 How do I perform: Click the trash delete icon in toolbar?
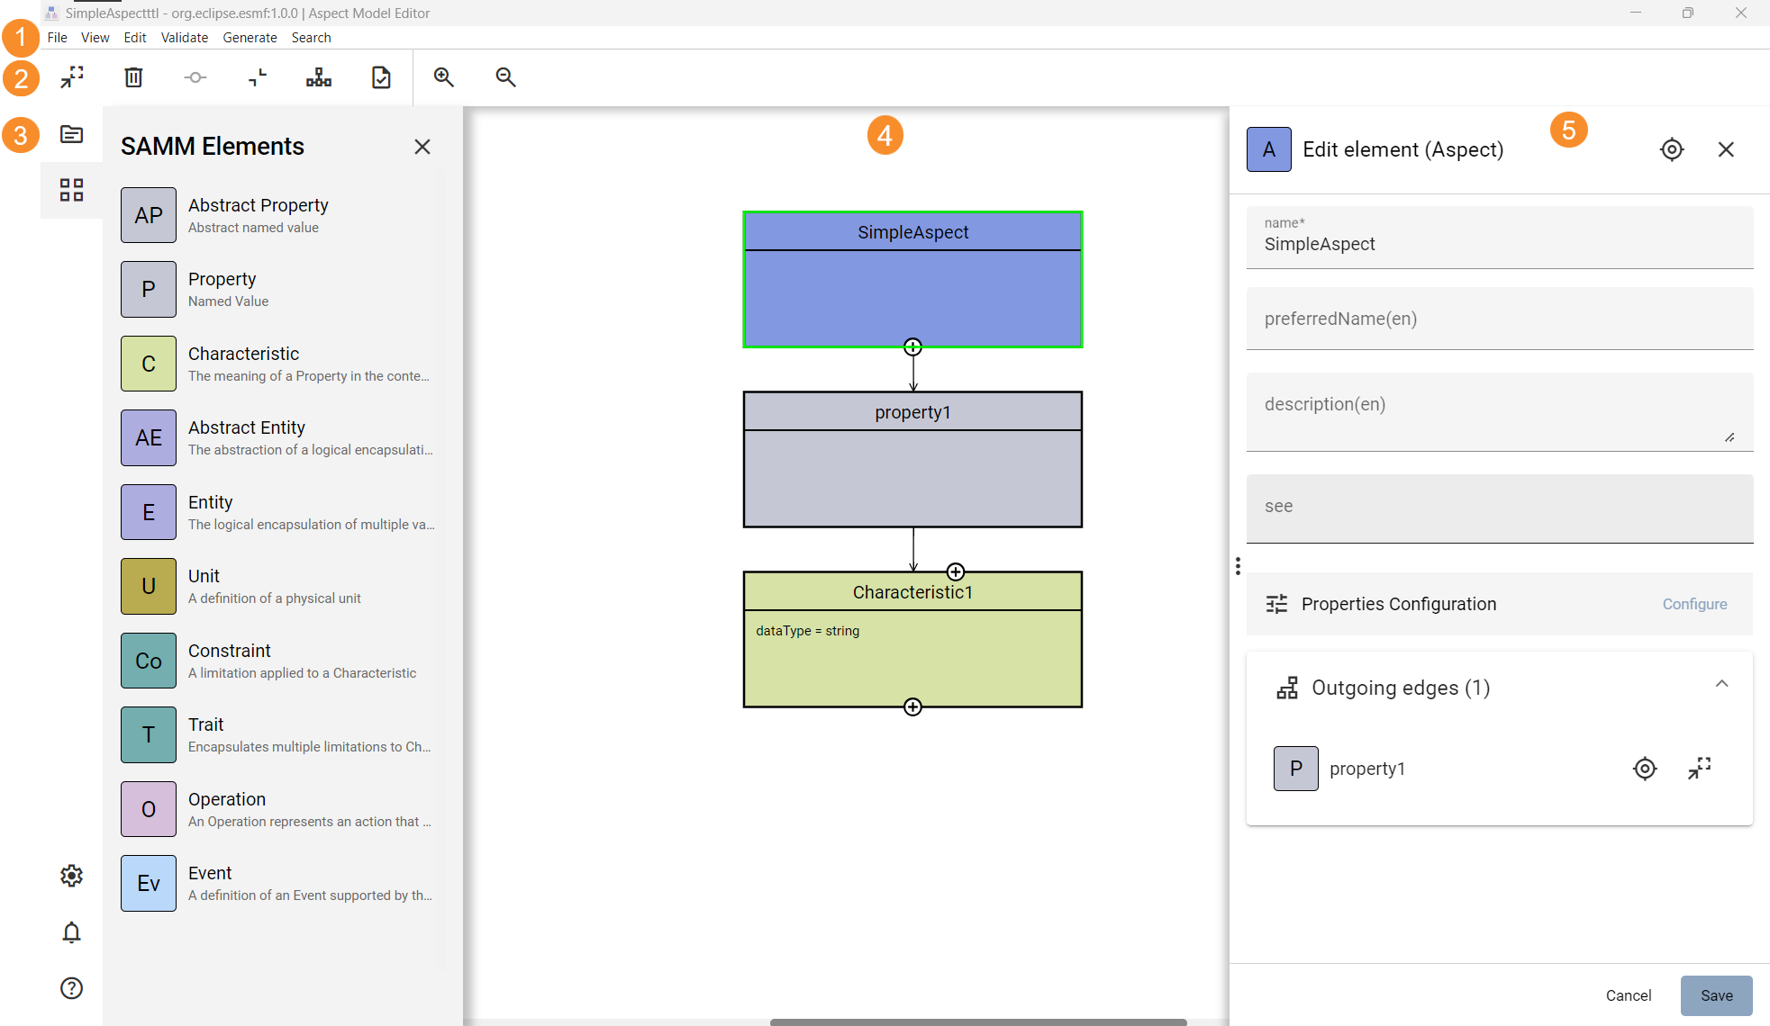click(x=133, y=77)
